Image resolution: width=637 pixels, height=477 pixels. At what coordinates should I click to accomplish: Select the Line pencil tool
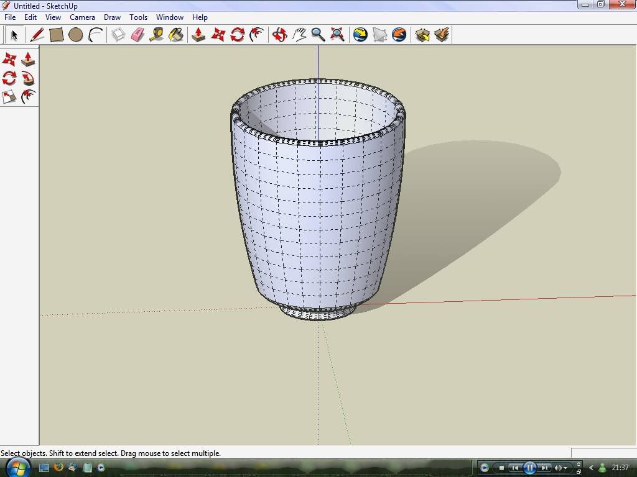tap(37, 35)
